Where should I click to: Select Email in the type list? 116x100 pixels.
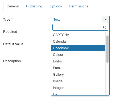coord(78,68)
